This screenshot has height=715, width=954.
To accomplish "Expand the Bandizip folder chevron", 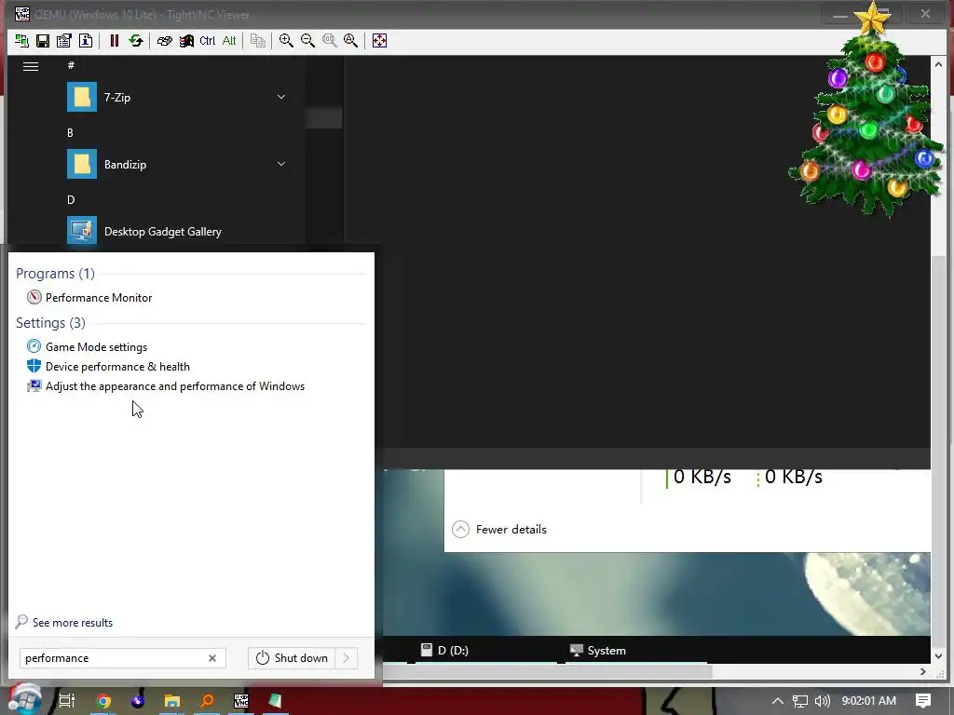I will [x=281, y=164].
